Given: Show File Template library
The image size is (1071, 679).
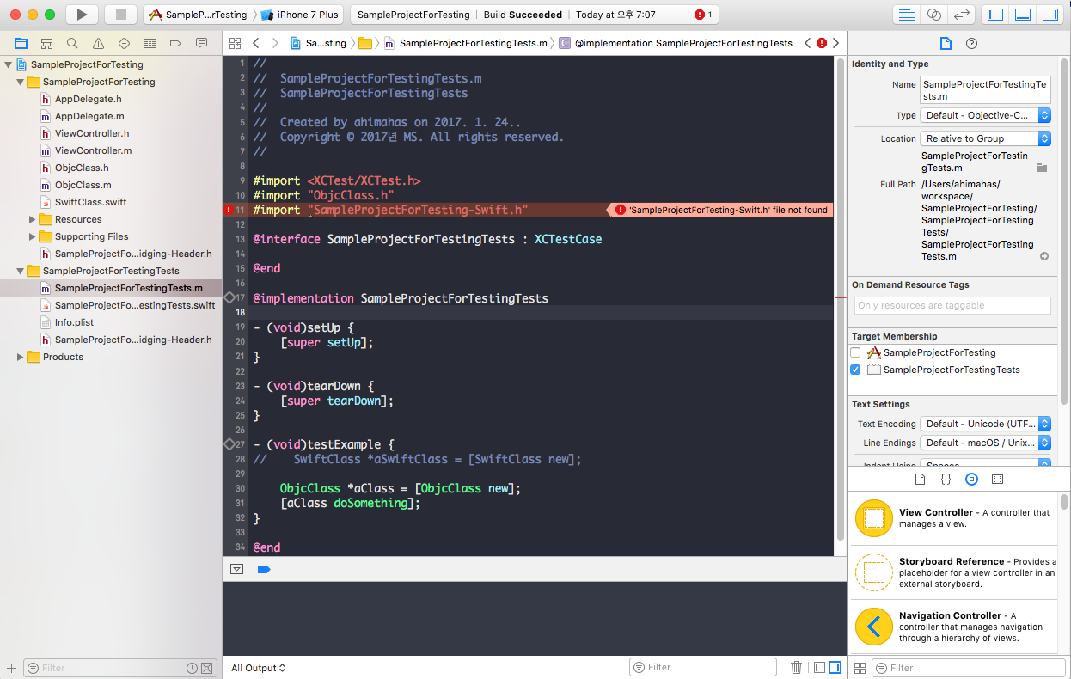Looking at the screenshot, I should [920, 479].
